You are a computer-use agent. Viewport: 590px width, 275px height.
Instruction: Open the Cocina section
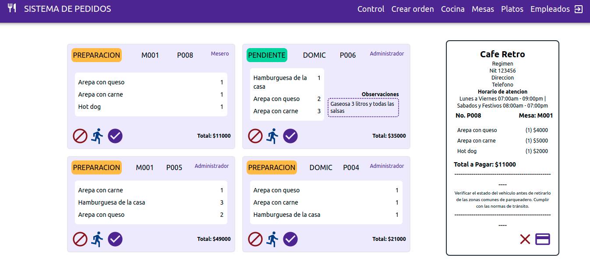point(453,9)
